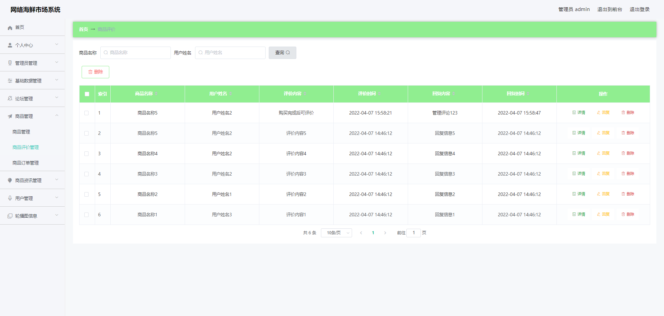Open 商品订单管理 in the sidebar
Image resolution: width=664 pixels, height=316 pixels.
point(33,163)
